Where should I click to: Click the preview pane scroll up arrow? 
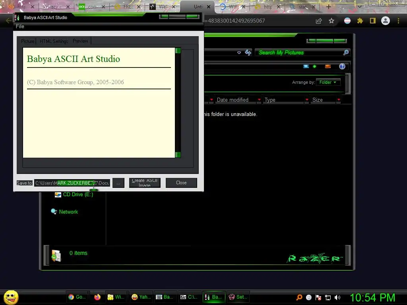178,50
